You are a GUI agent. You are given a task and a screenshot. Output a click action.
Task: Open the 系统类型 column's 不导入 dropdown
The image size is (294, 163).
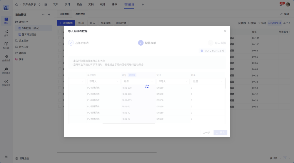click(x=103, y=81)
